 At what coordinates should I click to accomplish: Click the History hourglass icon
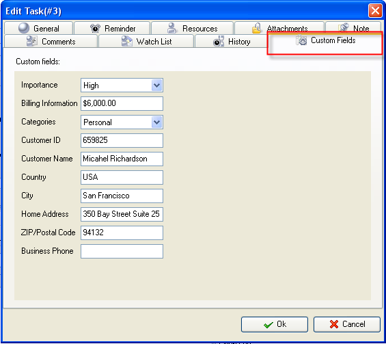click(x=219, y=41)
